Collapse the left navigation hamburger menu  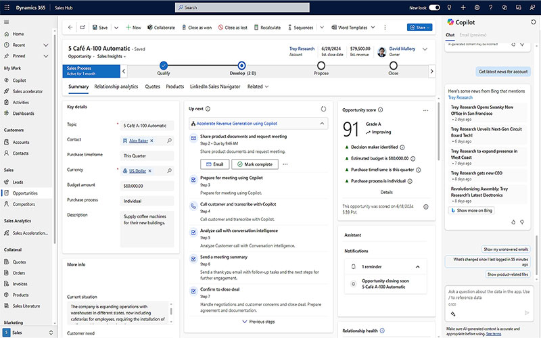point(6,22)
